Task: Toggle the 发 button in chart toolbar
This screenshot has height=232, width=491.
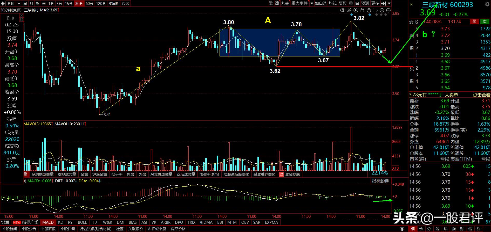Action: [271, 3]
